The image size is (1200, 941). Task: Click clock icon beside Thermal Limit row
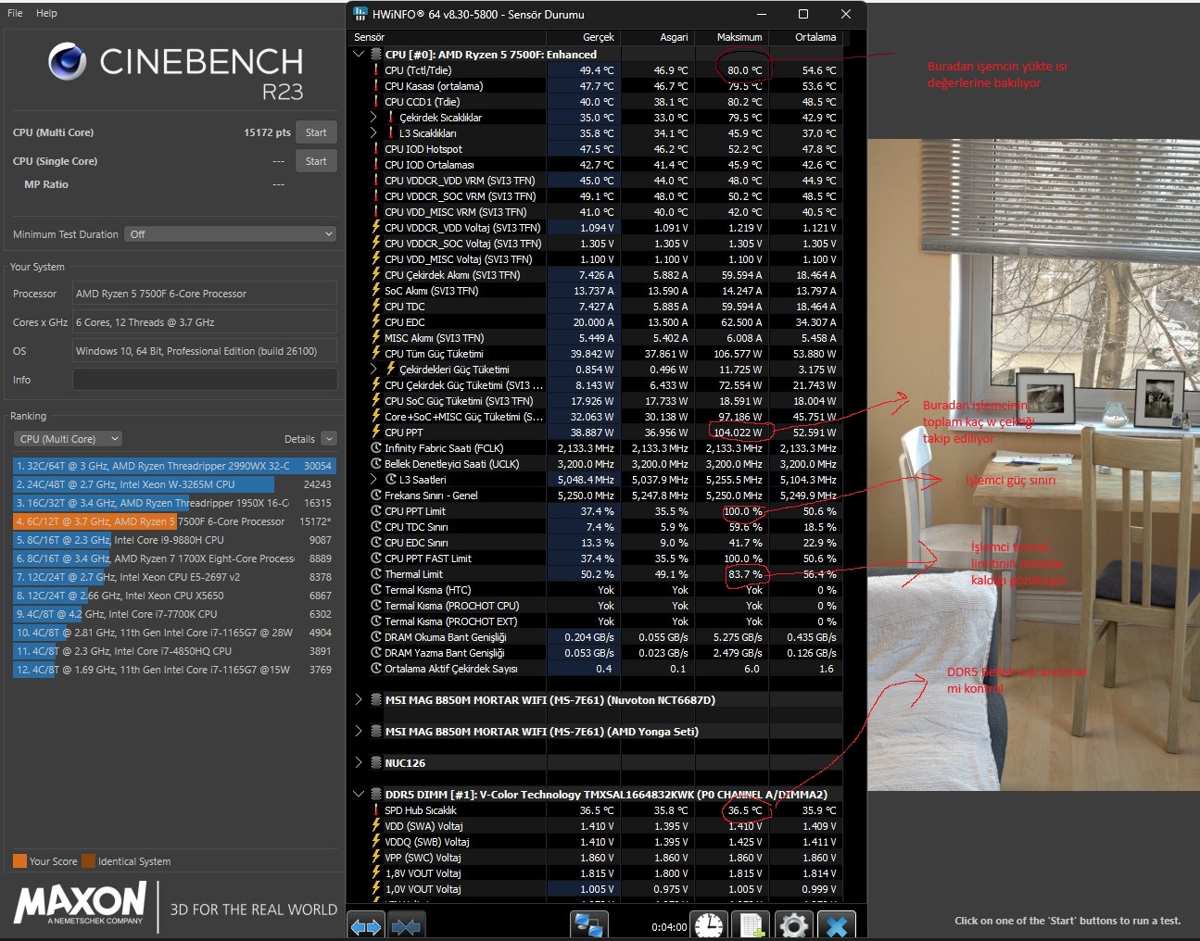pyautogui.click(x=375, y=574)
